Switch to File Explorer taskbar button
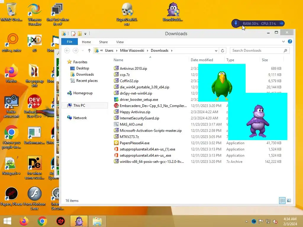This screenshot has height=227, width=303. click(97, 221)
